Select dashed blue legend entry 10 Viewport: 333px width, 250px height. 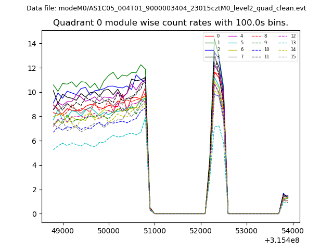point(256,49)
